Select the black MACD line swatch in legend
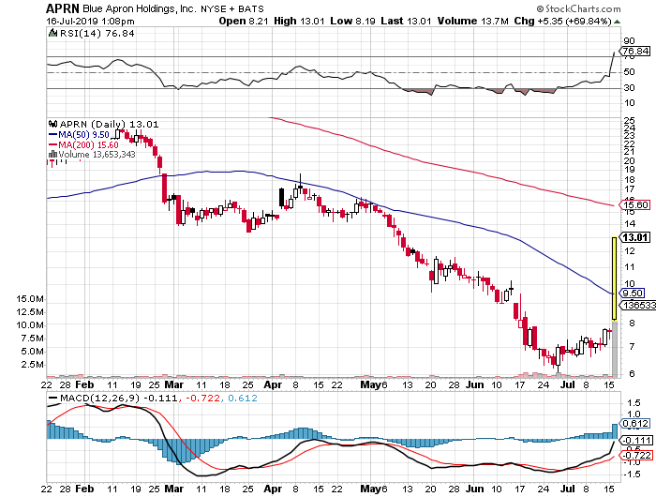 53,398
